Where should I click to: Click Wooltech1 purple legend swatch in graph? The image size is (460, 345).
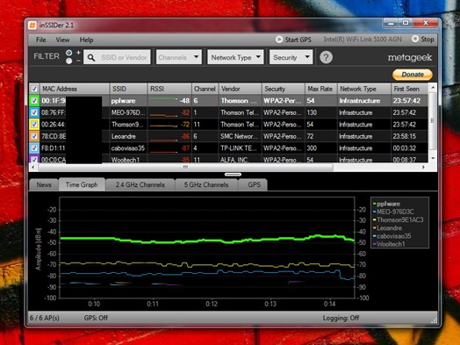(x=374, y=244)
